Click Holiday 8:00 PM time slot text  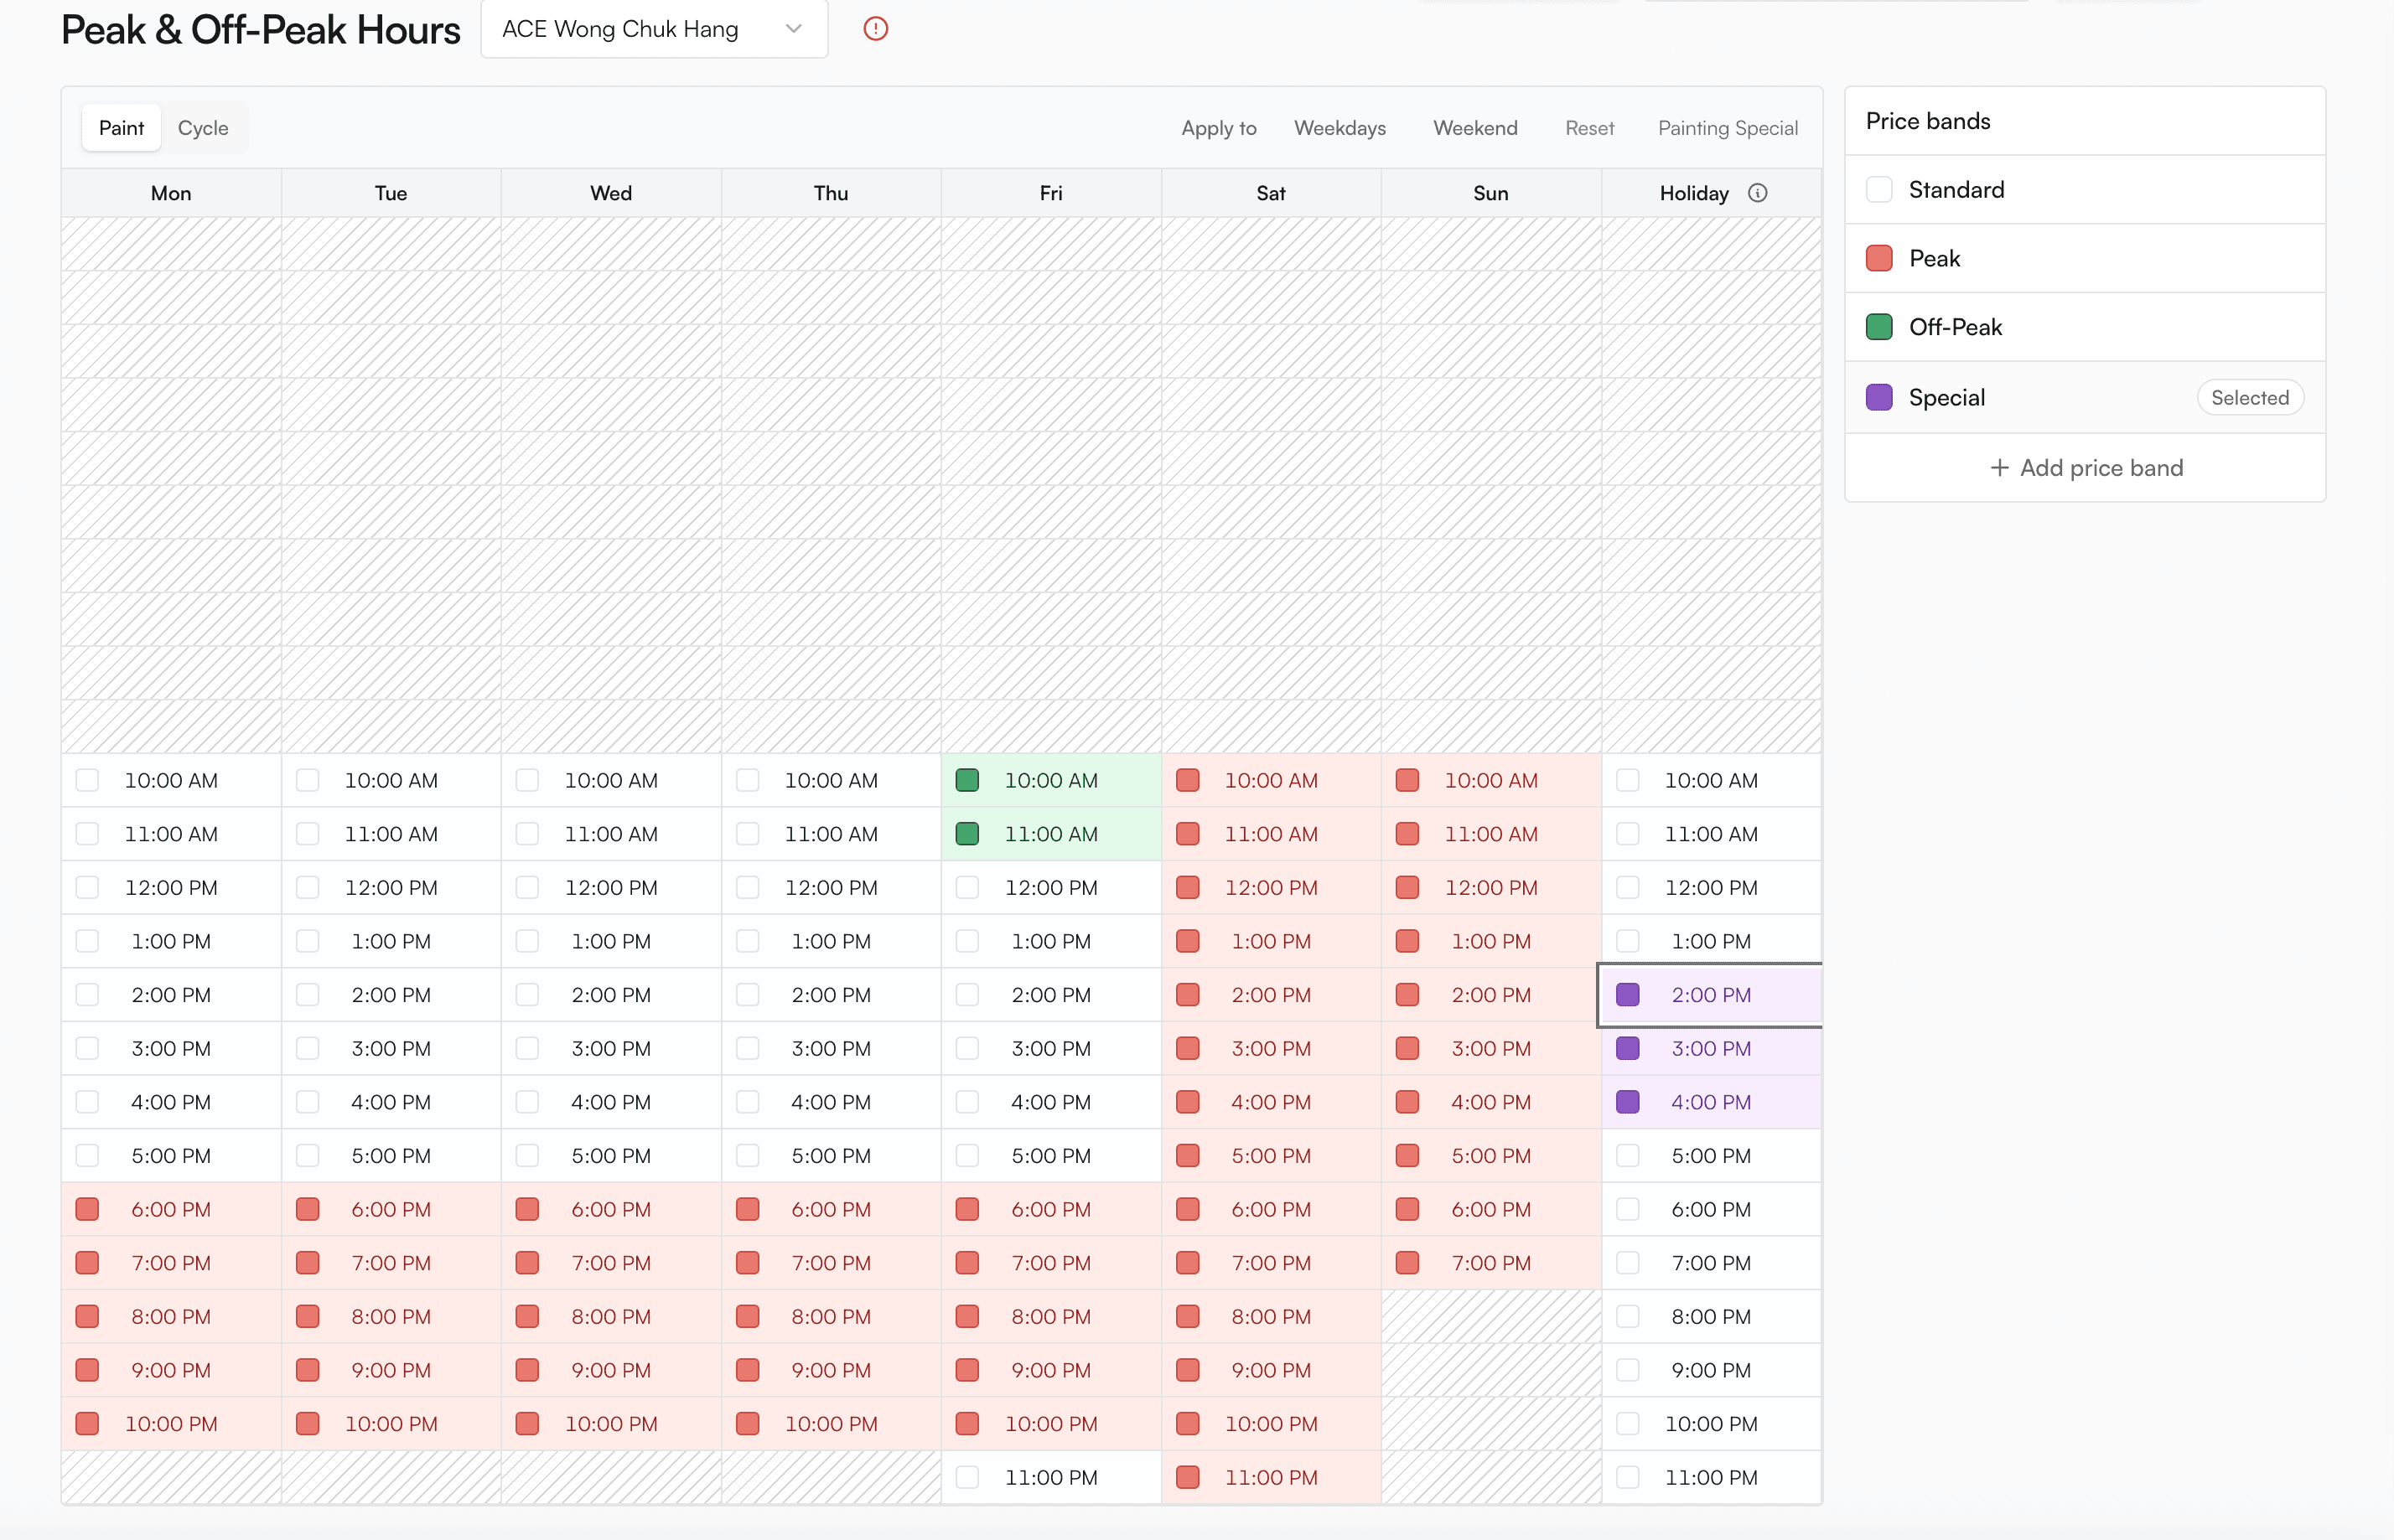click(x=1712, y=1316)
